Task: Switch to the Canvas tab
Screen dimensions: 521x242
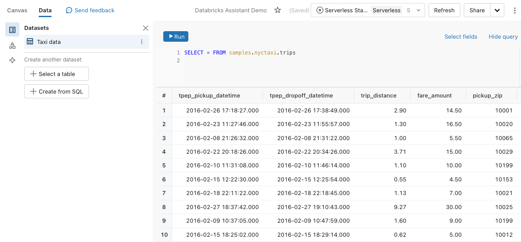Action: (x=17, y=10)
